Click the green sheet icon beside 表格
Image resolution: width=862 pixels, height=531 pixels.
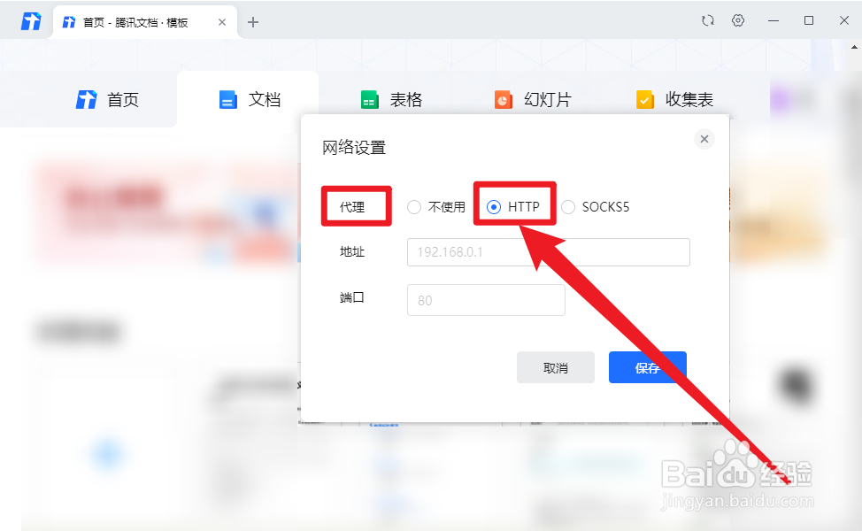(x=369, y=100)
